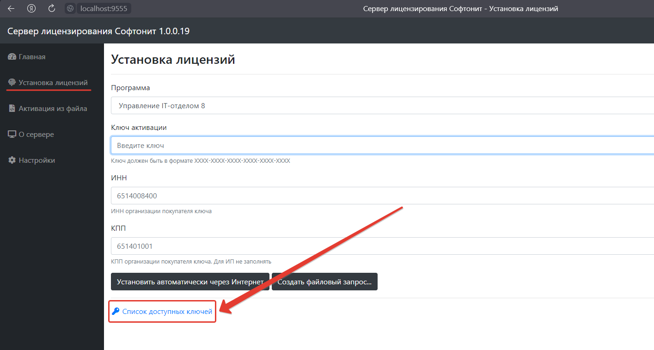Click the site info icon before localhost
Viewport: 654px width, 350px height.
pos(70,8)
